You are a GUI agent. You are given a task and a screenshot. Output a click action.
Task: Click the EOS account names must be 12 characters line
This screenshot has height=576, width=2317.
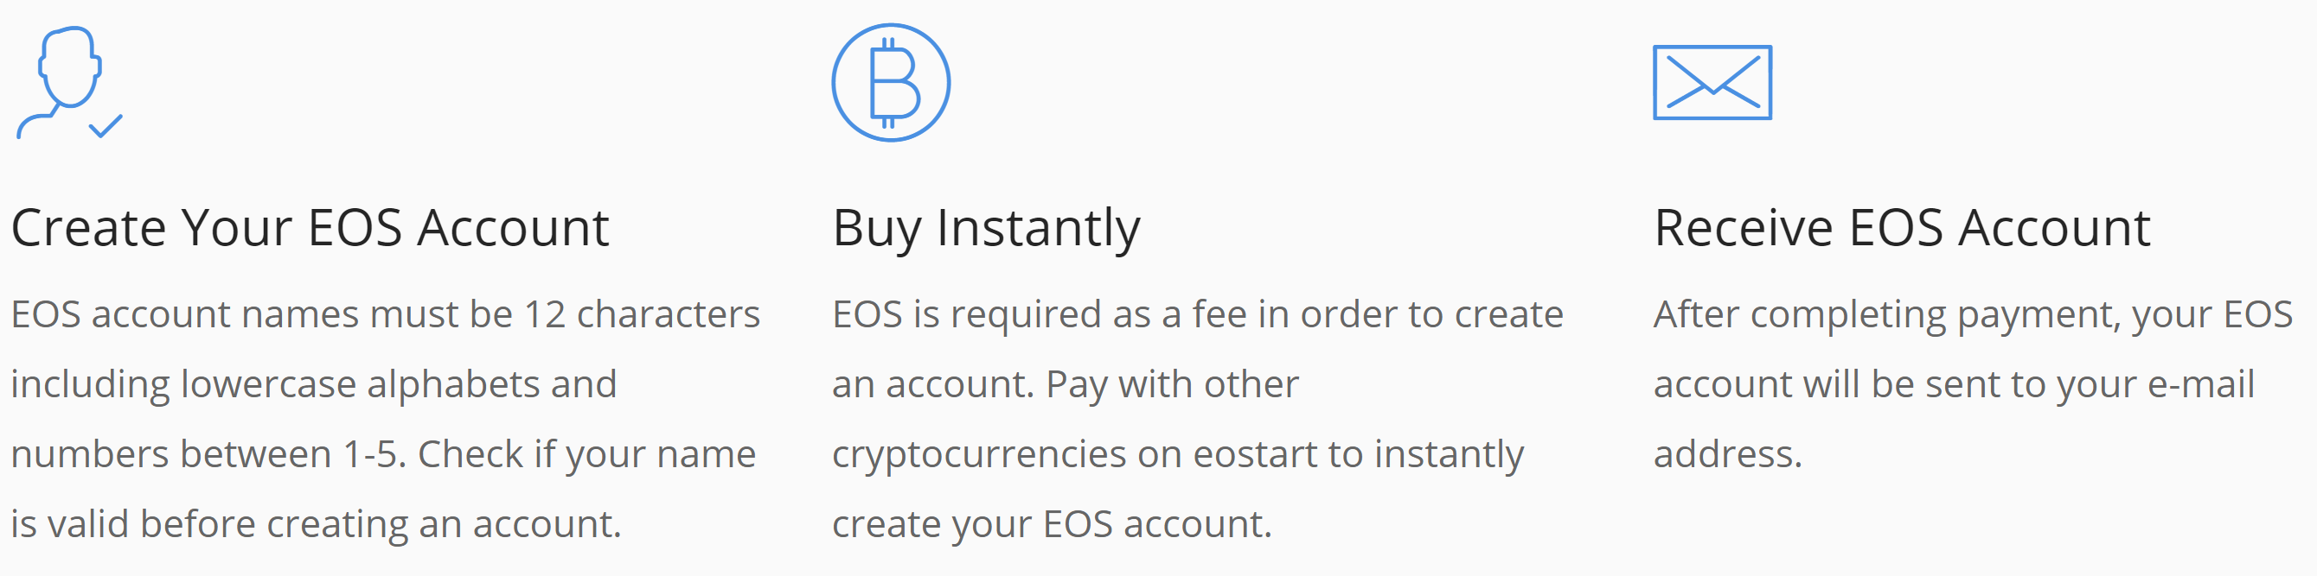point(385,314)
